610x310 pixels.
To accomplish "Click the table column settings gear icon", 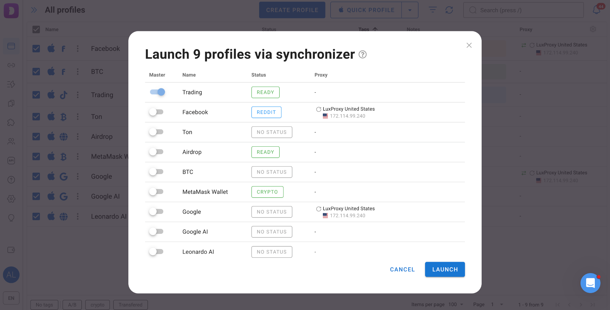I will 593,29.
